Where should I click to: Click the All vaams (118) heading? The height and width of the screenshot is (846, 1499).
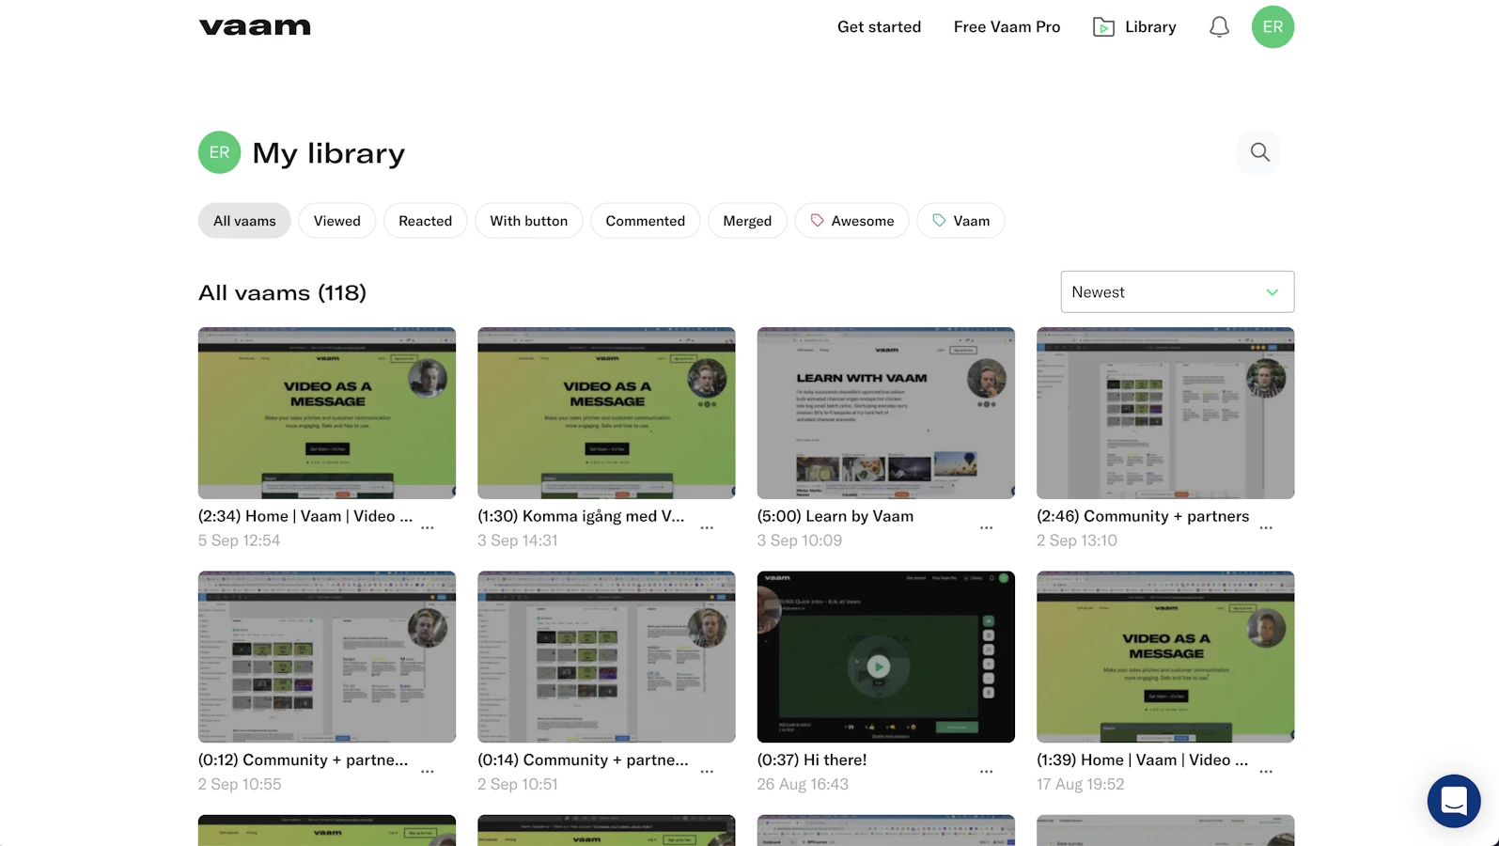click(282, 292)
